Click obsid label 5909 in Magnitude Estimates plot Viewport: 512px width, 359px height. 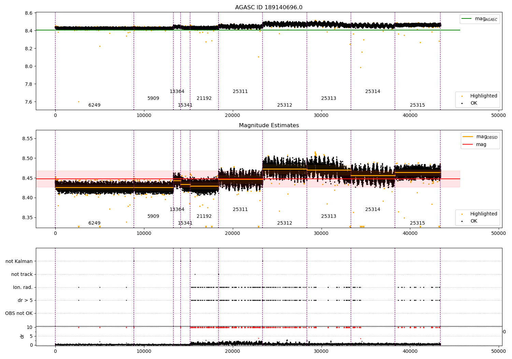click(153, 216)
